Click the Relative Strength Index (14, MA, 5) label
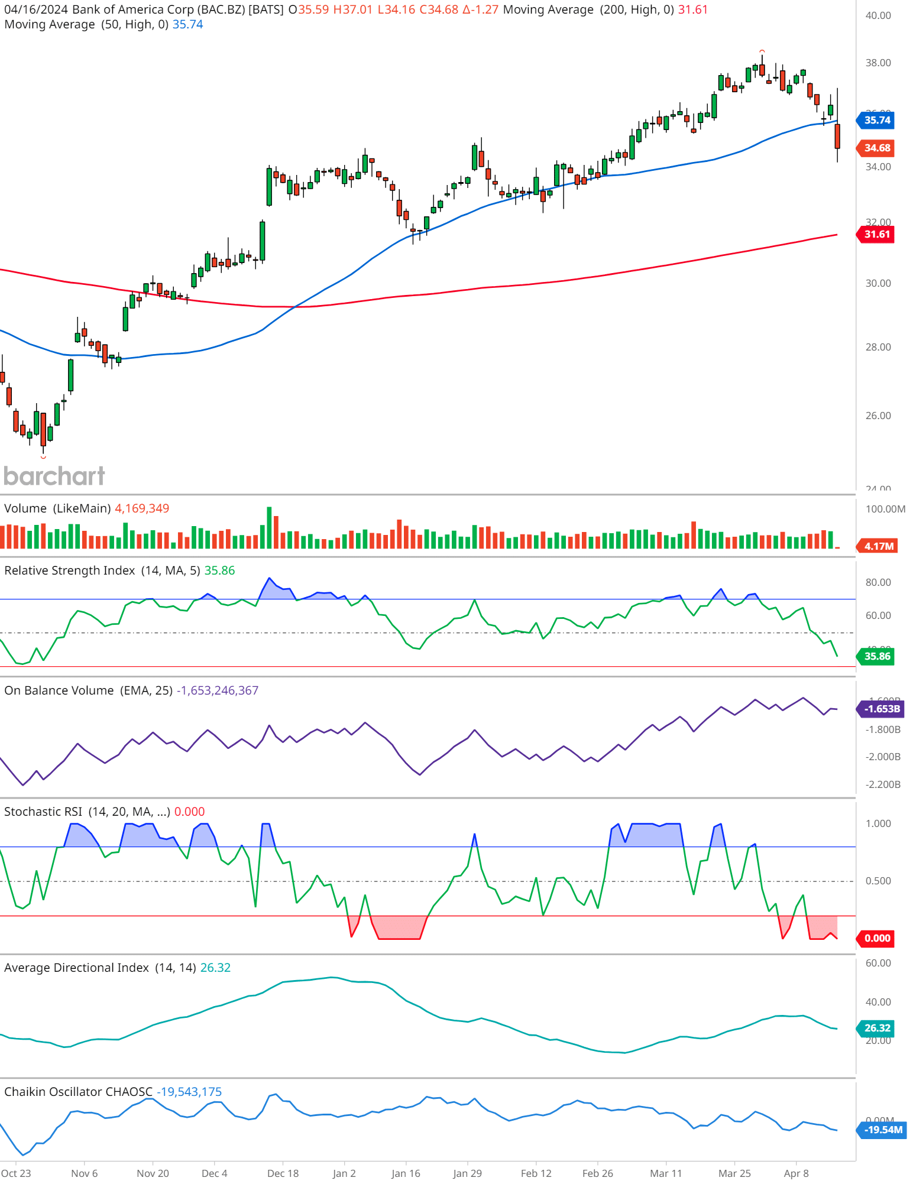The image size is (913, 1184). [102, 570]
